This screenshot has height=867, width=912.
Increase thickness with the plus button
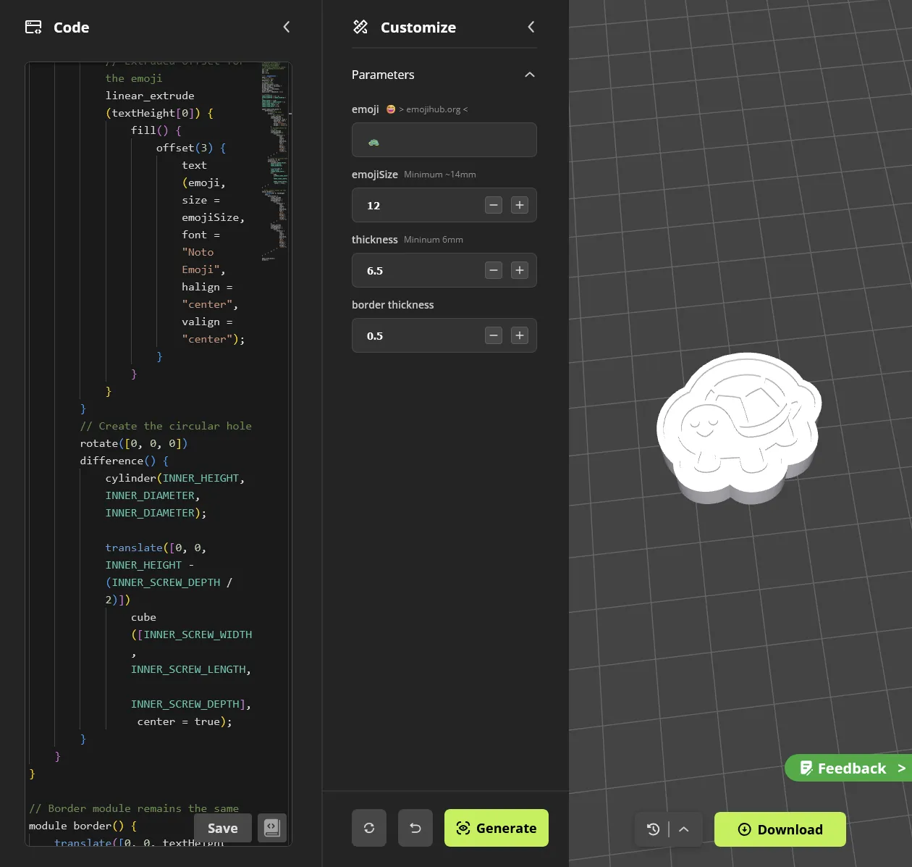520,270
